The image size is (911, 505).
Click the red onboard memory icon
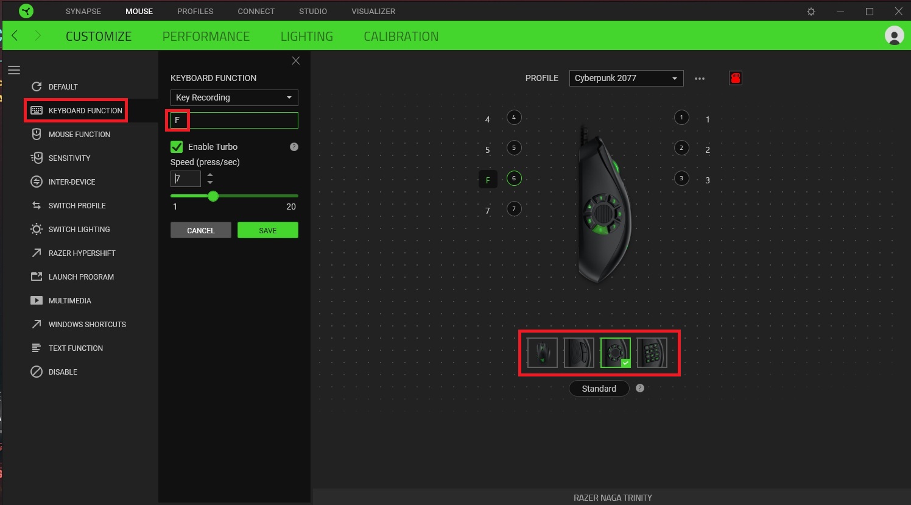pos(736,78)
